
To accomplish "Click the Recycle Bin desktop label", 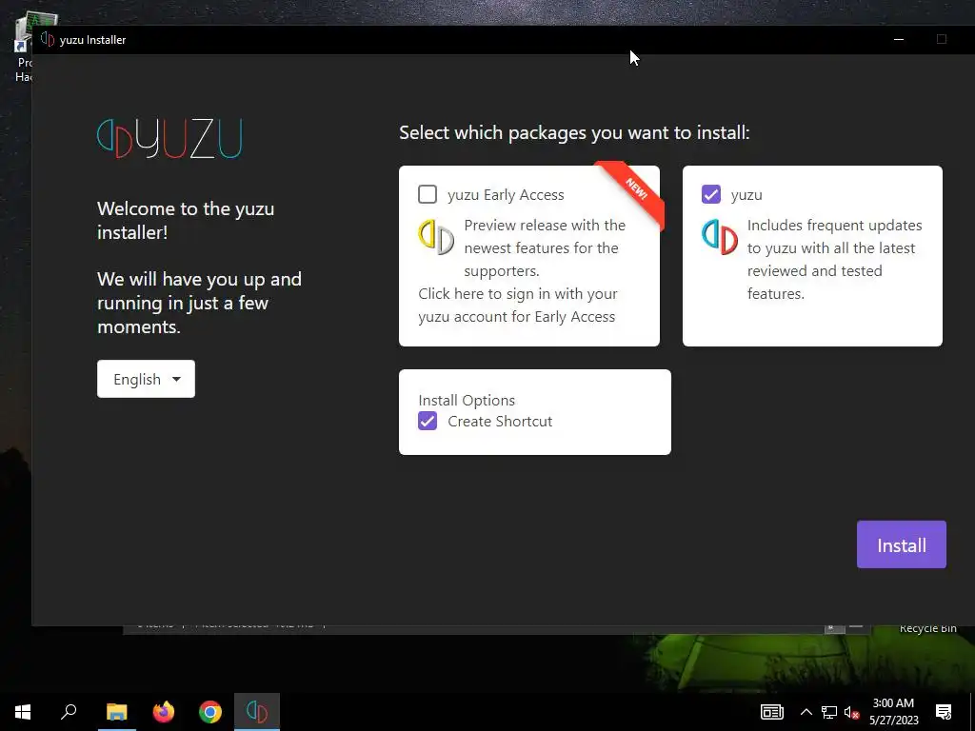I will click(x=927, y=629).
